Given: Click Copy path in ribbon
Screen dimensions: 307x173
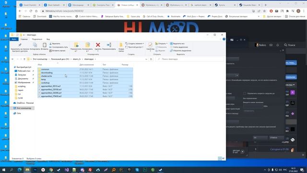Looking at the screenshot, I should click(59, 47).
